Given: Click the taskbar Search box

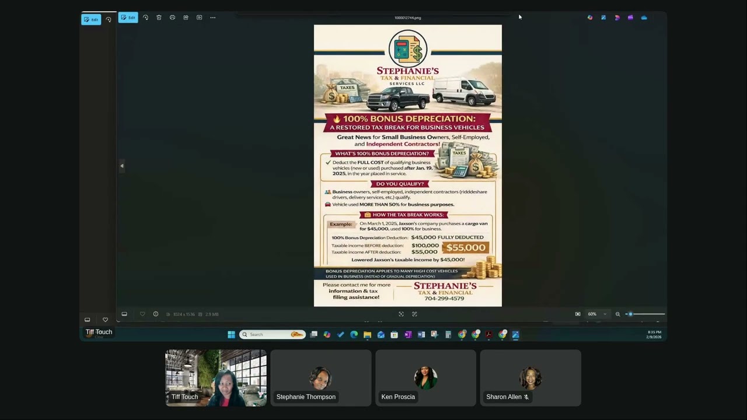Looking at the screenshot, I should [273, 334].
